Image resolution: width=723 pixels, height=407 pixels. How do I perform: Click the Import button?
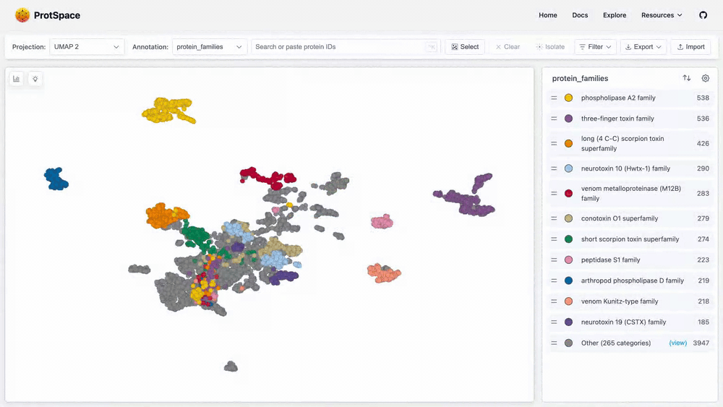[690, 47]
